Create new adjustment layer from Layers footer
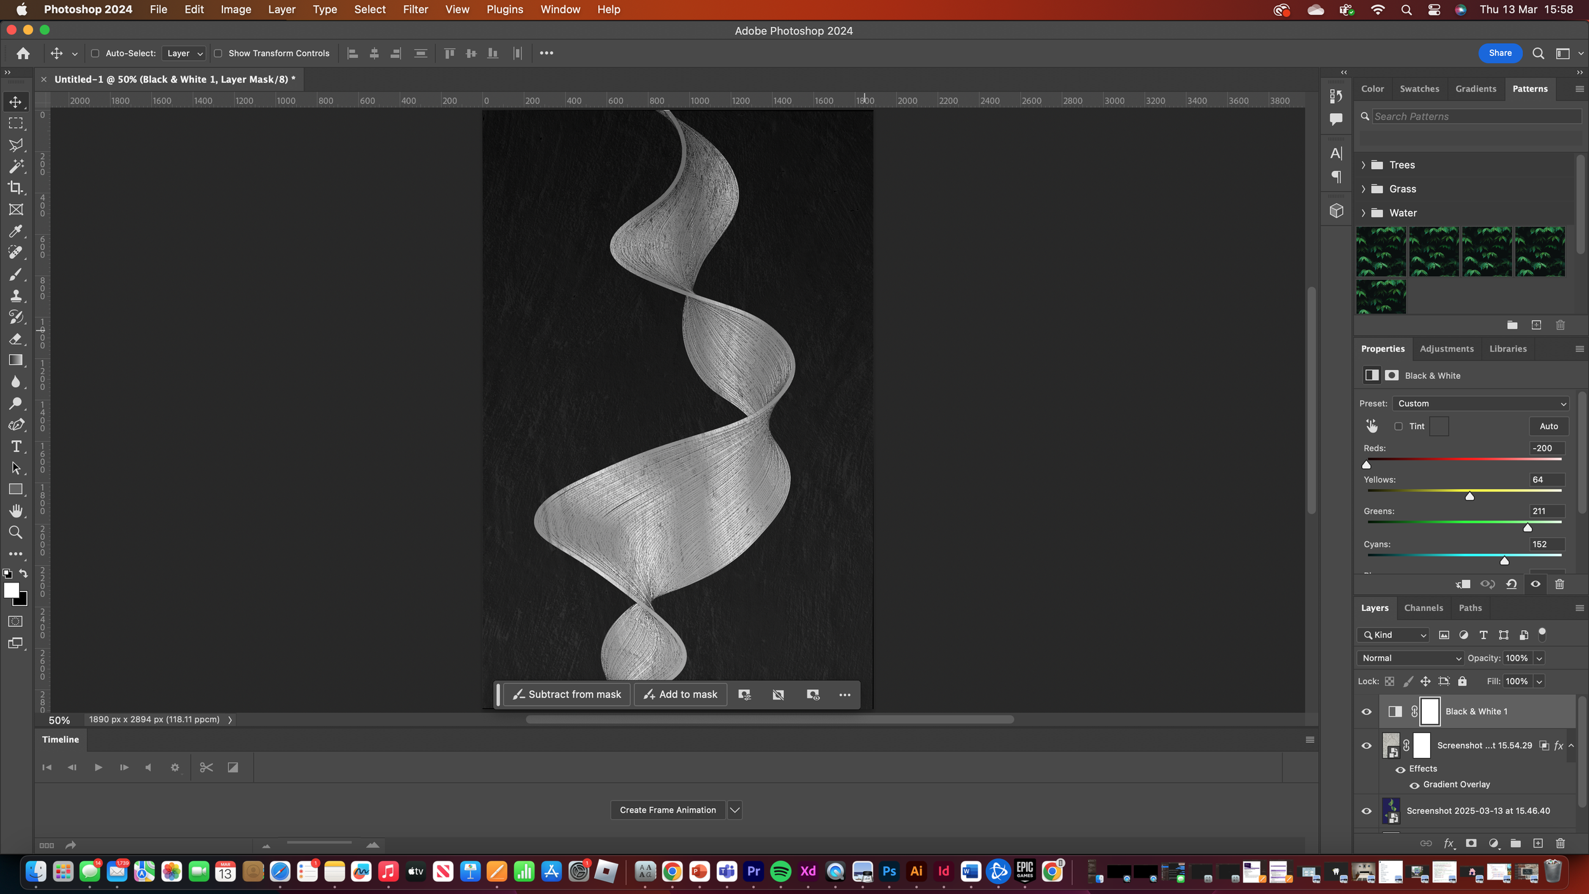The height and width of the screenshot is (894, 1589). tap(1494, 843)
